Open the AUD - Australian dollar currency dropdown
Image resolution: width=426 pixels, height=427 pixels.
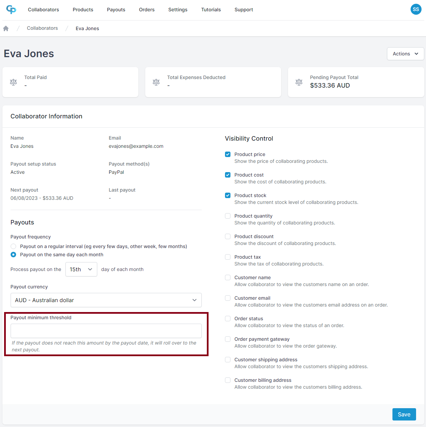[x=106, y=300]
